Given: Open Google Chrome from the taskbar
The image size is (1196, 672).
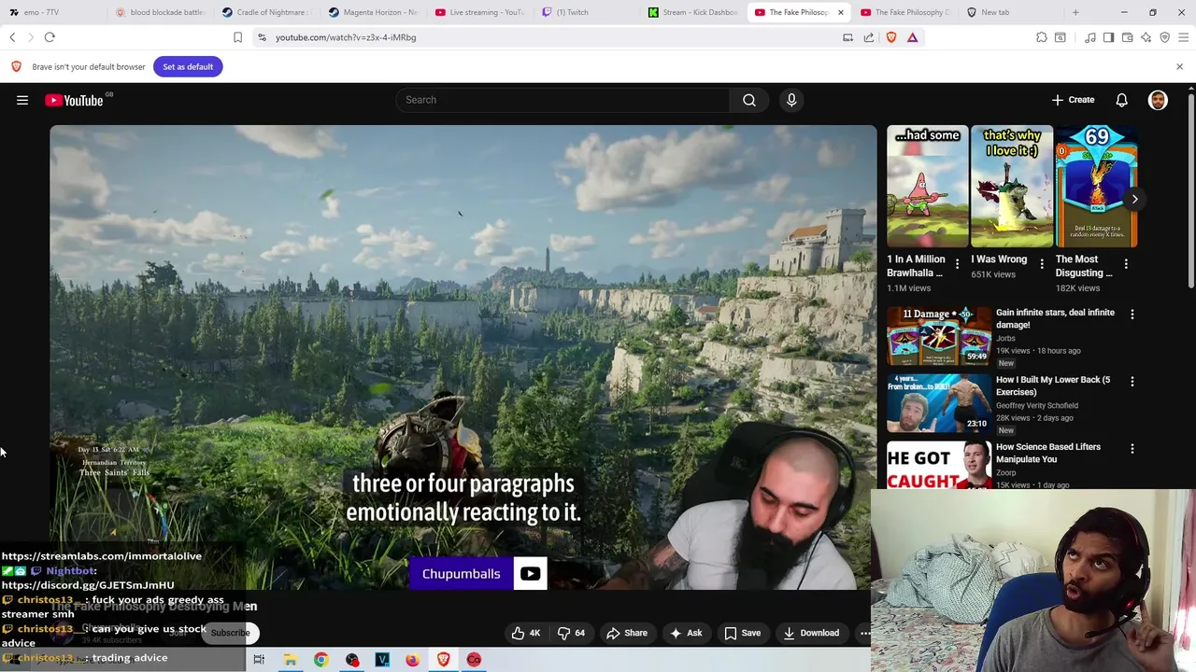Looking at the screenshot, I should [x=320, y=660].
